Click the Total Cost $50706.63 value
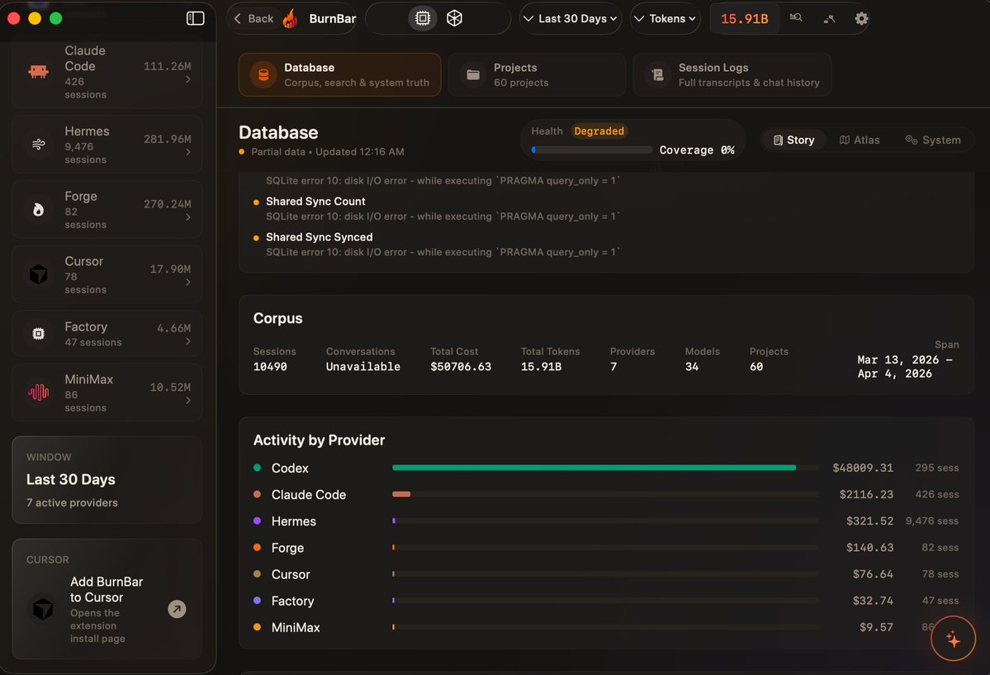The image size is (990, 675). (x=460, y=367)
